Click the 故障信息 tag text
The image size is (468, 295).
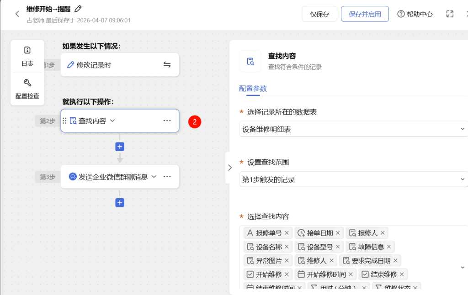coord(371,247)
